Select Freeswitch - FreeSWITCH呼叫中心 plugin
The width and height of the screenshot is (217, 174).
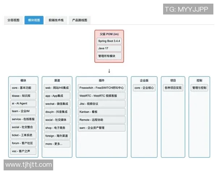click(102, 88)
